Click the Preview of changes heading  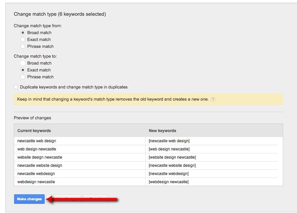pos(32,118)
